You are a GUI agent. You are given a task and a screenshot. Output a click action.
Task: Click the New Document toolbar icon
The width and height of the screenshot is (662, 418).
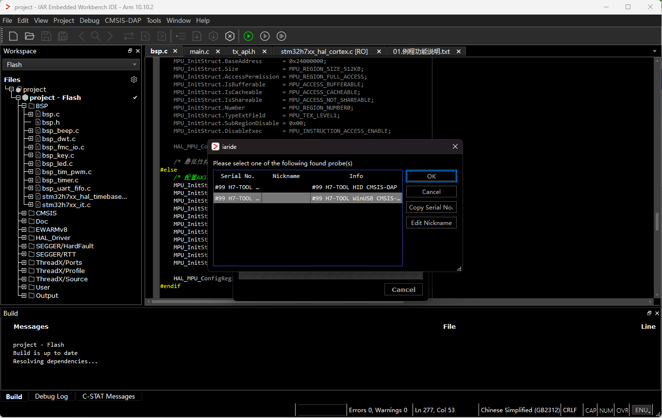click(14, 36)
